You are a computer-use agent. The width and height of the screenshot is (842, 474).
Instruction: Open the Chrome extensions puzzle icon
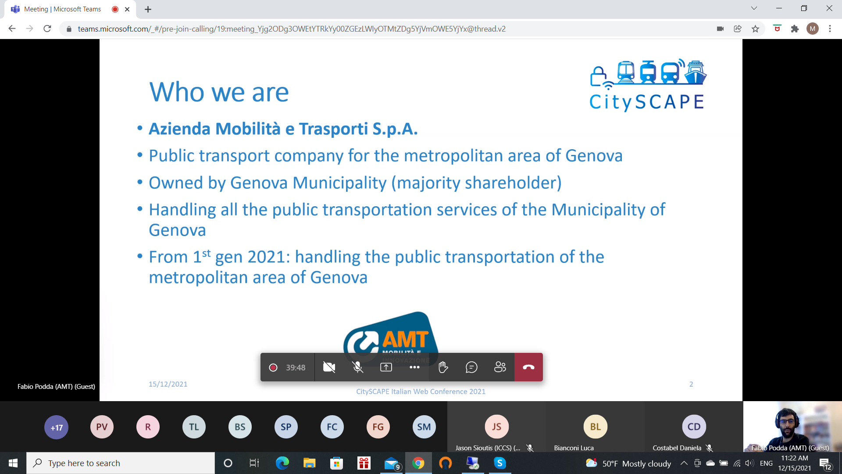[x=795, y=29]
